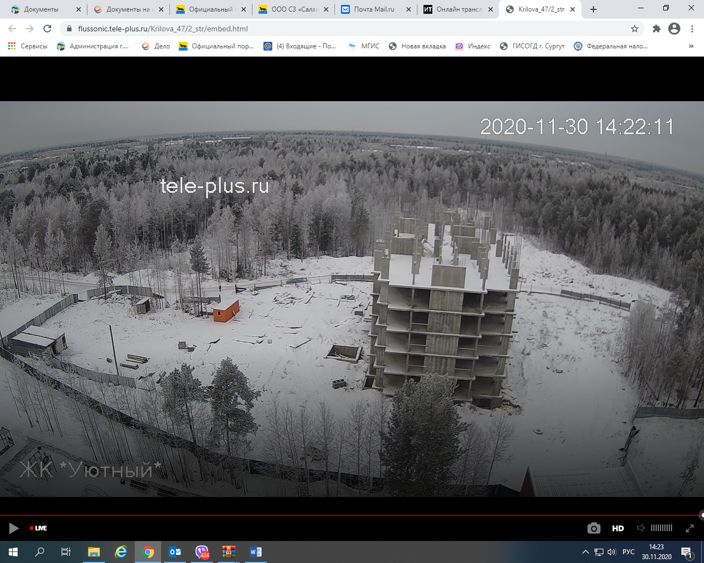Viewport: 704px width, 563px height.
Task: Toggle HD video quality
Action: click(x=618, y=528)
